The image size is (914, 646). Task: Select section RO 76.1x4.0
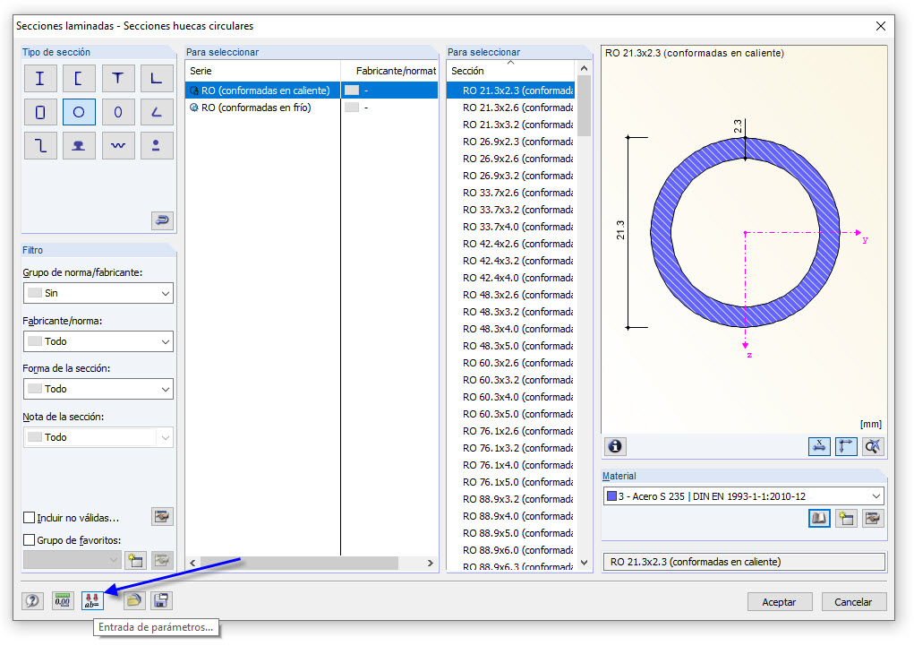pos(510,464)
